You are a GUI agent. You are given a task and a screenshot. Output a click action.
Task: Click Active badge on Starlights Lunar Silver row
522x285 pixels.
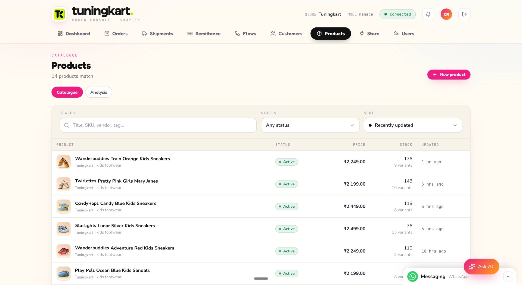(x=287, y=229)
